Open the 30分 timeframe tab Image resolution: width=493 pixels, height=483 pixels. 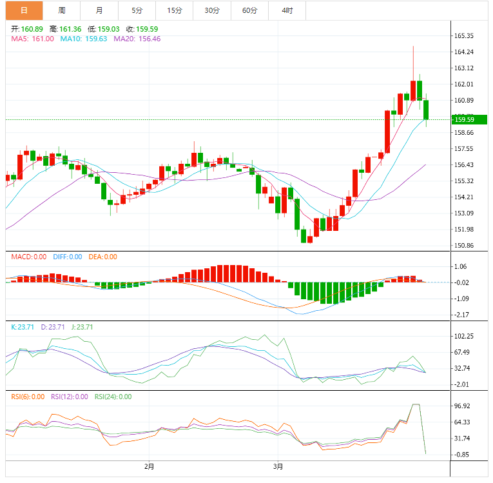(x=212, y=10)
